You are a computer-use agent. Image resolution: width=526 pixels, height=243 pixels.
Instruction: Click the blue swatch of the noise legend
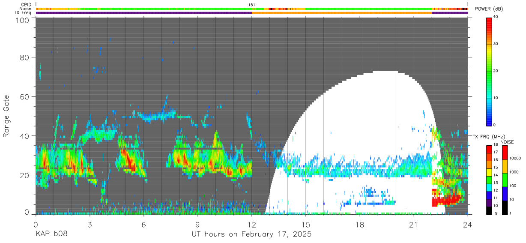tap(504, 193)
